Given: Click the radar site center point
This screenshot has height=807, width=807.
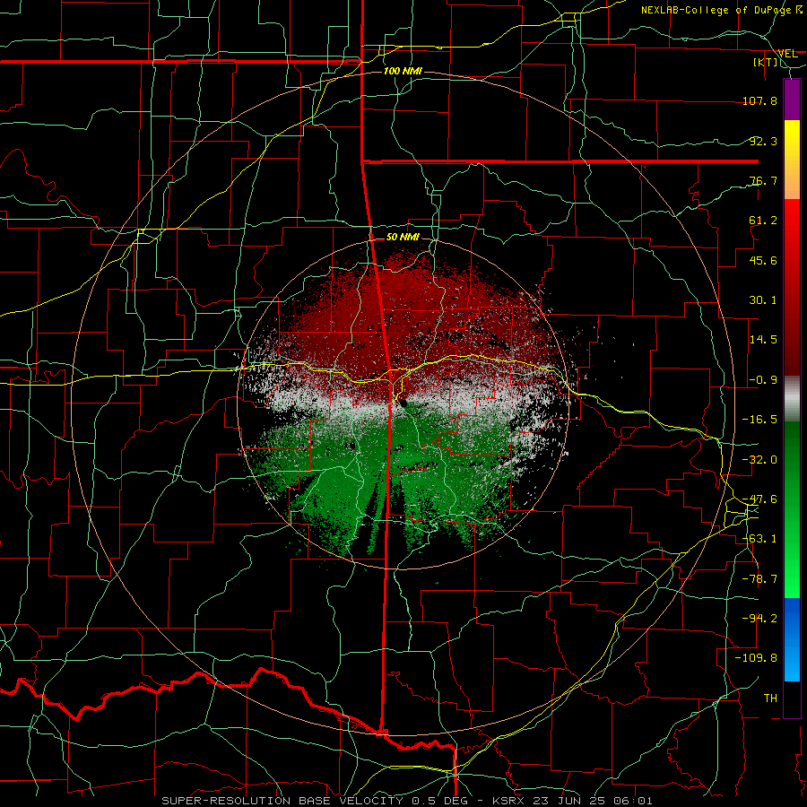Looking at the screenshot, I should pos(403,403).
